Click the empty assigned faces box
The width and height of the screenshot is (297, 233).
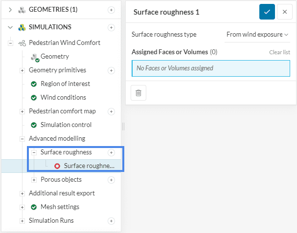(x=210, y=68)
